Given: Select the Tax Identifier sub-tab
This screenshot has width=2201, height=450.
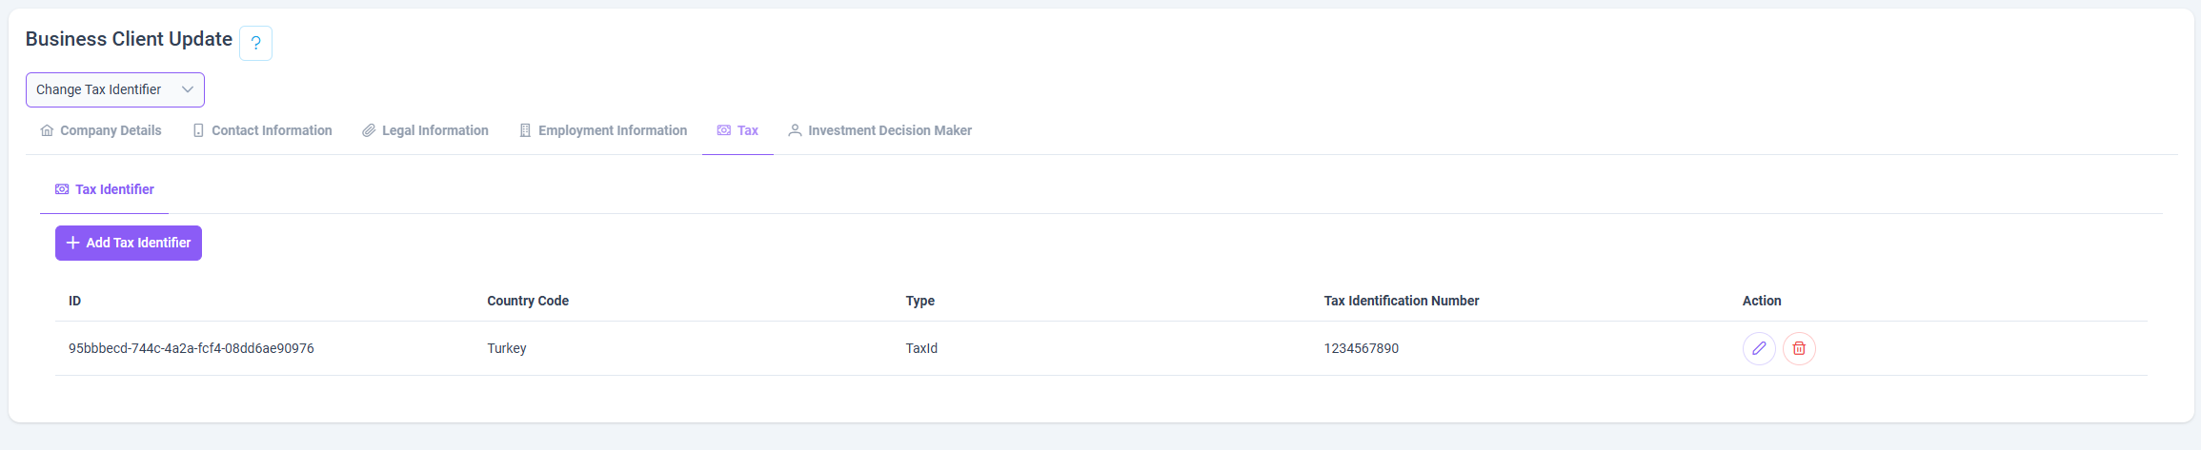Looking at the screenshot, I should click(x=105, y=189).
